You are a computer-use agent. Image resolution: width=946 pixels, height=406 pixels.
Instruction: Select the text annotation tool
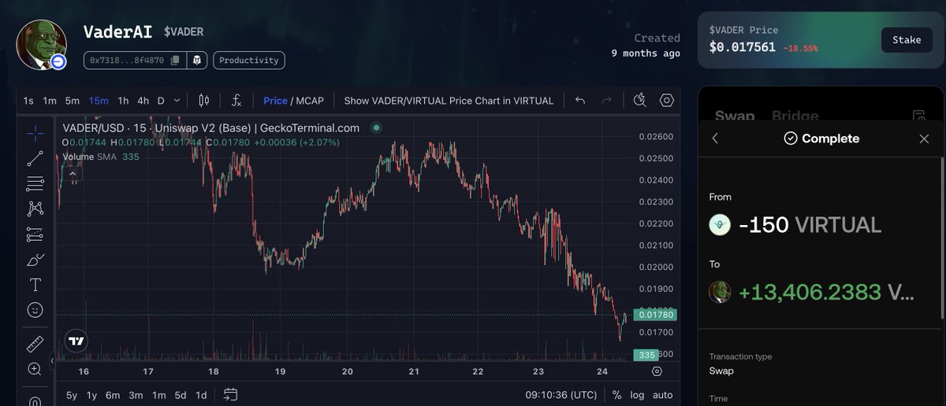(35, 285)
